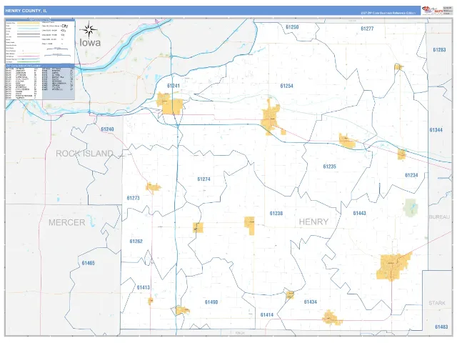This screenshot has height=343, width=457.
Task: Select ZIP code 61238 label
Action: [x=276, y=214]
